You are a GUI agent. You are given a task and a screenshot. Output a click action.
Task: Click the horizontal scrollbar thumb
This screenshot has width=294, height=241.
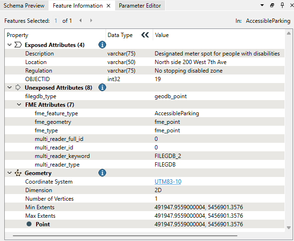coord(125,236)
